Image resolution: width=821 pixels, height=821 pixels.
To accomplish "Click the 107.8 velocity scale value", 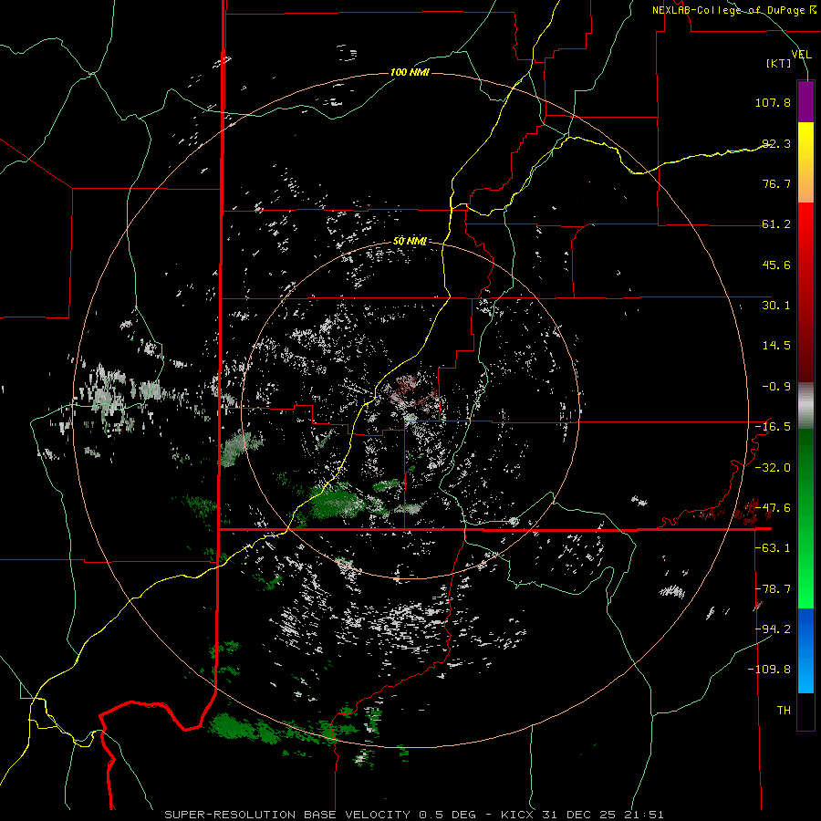I will [x=773, y=102].
